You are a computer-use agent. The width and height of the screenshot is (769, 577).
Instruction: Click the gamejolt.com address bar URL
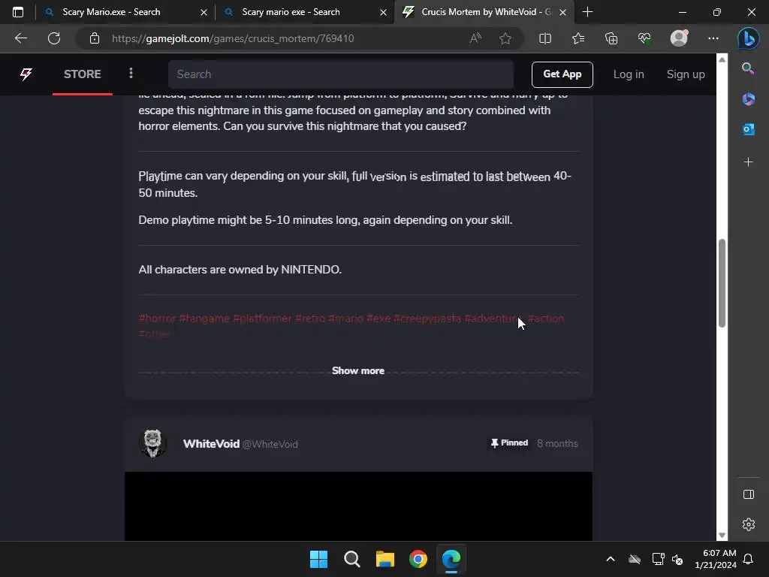233,38
